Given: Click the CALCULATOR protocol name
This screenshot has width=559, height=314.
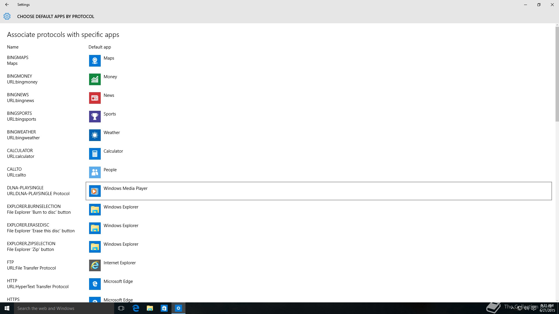Looking at the screenshot, I should pos(20,151).
